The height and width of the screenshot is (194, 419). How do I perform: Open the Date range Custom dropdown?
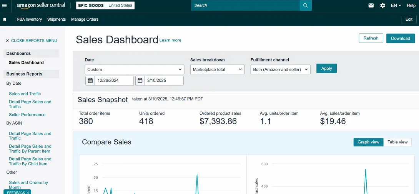[x=135, y=69]
